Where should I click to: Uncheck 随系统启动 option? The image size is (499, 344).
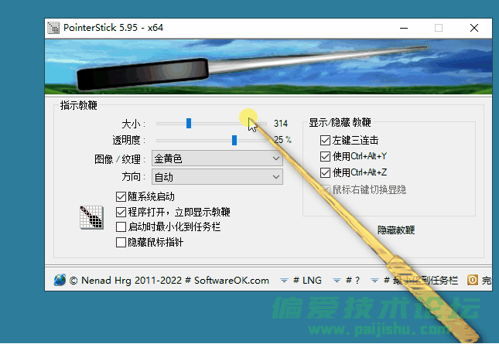click(121, 196)
